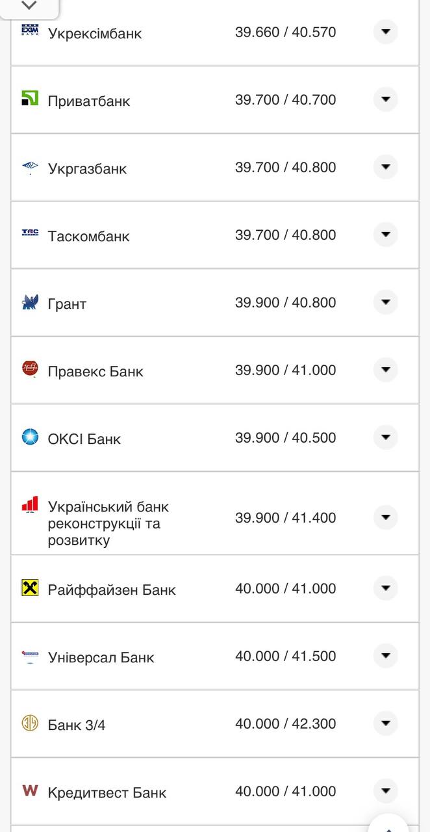Image resolution: width=430 pixels, height=832 pixels.
Task: Click the round red Правекс Банк logo
Action: pyautogui.click(x=28, y=368)
